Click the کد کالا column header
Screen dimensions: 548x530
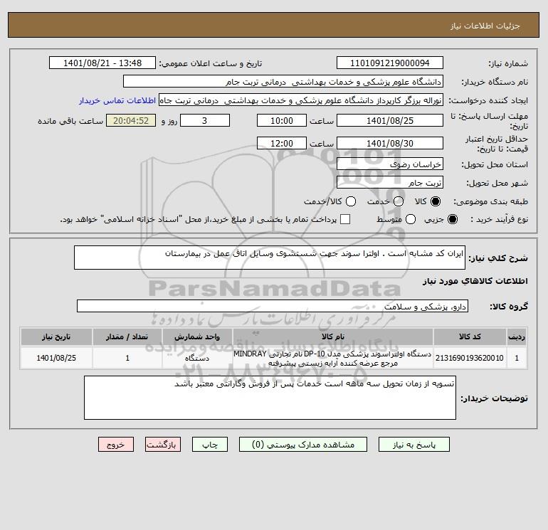(470, 336)
